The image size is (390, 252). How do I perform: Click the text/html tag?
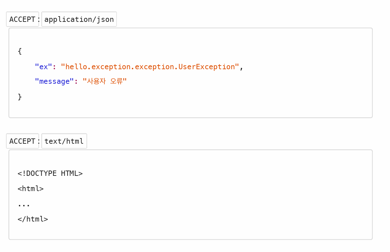pos(64,141)
